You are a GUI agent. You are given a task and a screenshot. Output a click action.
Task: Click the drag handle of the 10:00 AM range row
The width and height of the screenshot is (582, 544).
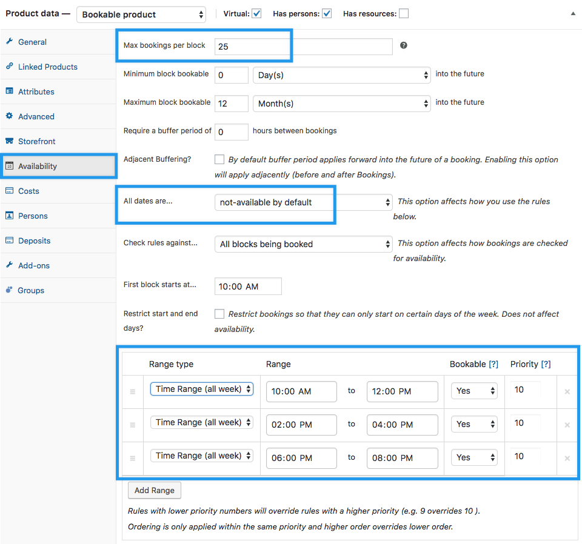132,392
